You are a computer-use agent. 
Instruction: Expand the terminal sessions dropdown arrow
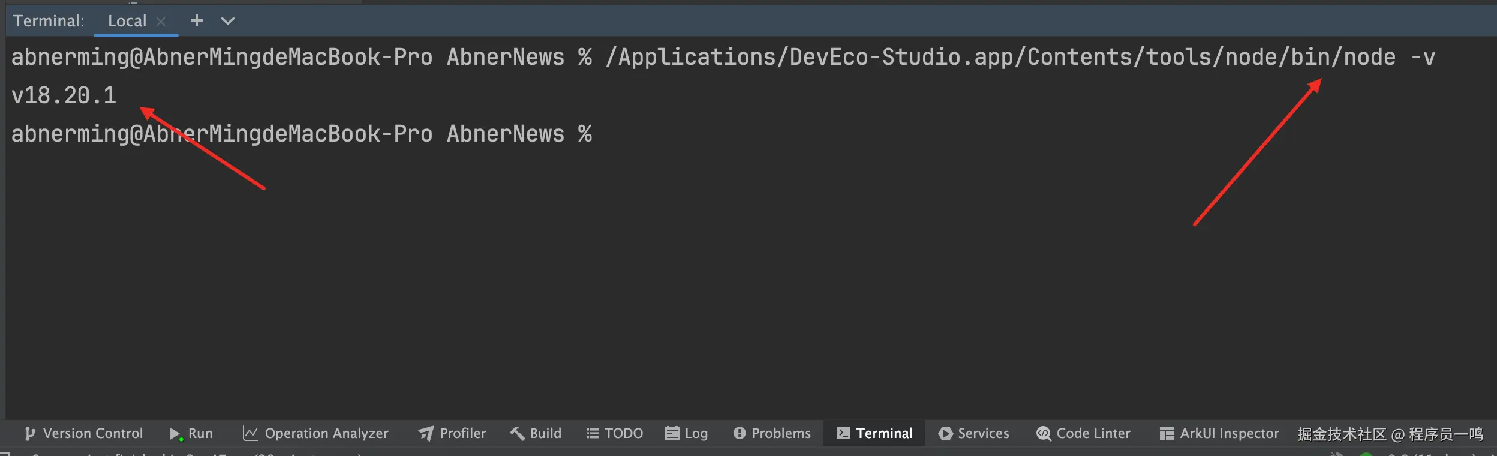point(228,21)
